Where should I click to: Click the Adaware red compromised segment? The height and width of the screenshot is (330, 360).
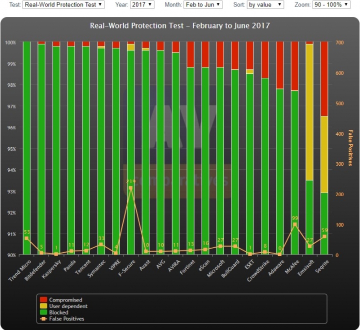point(279,65)
